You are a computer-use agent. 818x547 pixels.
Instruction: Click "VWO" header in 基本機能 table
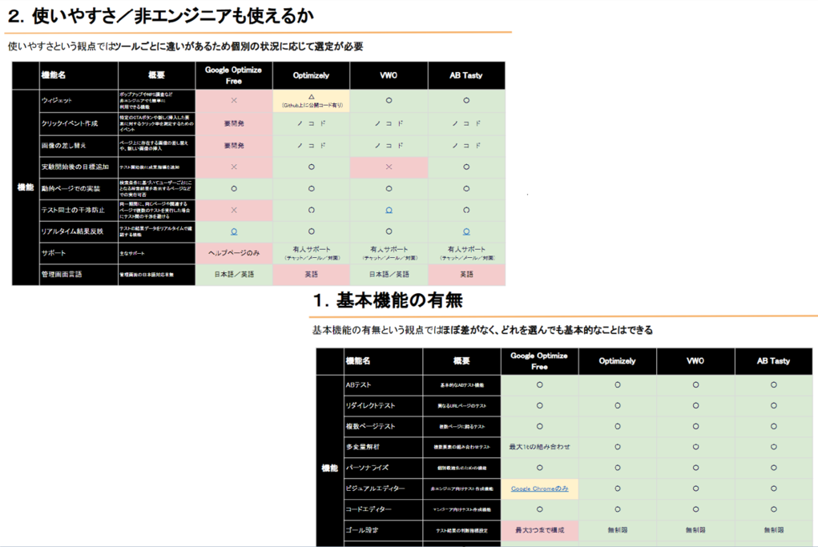695,361
